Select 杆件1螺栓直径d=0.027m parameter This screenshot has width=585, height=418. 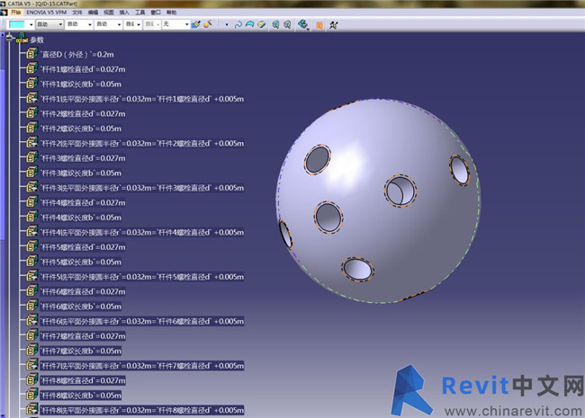pos(83,69)
